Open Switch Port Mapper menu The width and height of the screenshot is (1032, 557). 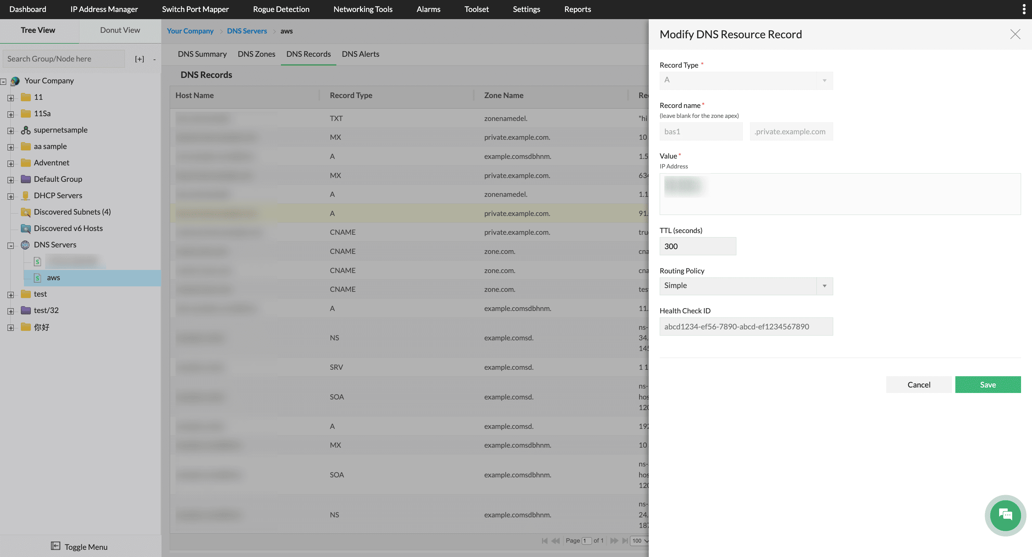point(195,9)
